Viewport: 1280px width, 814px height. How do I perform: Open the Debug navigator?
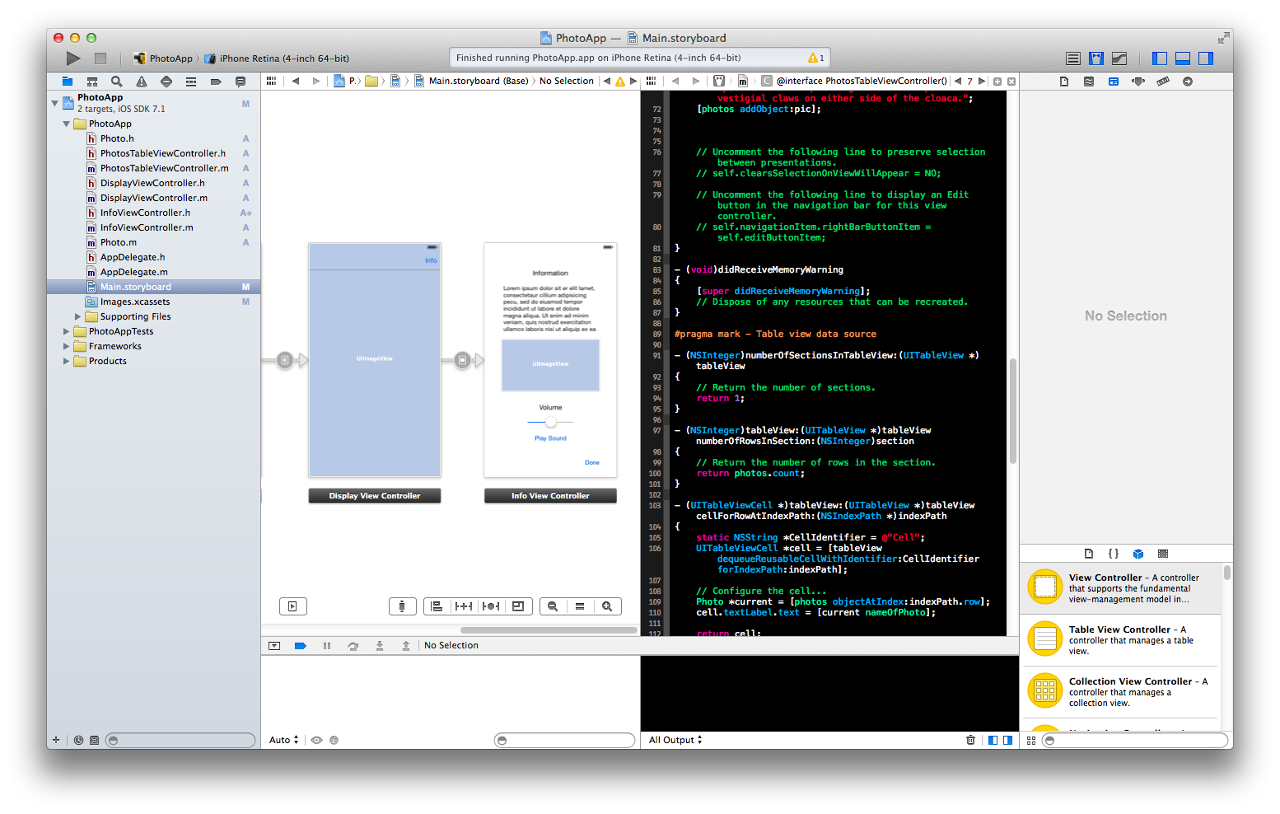click(191, 82)
